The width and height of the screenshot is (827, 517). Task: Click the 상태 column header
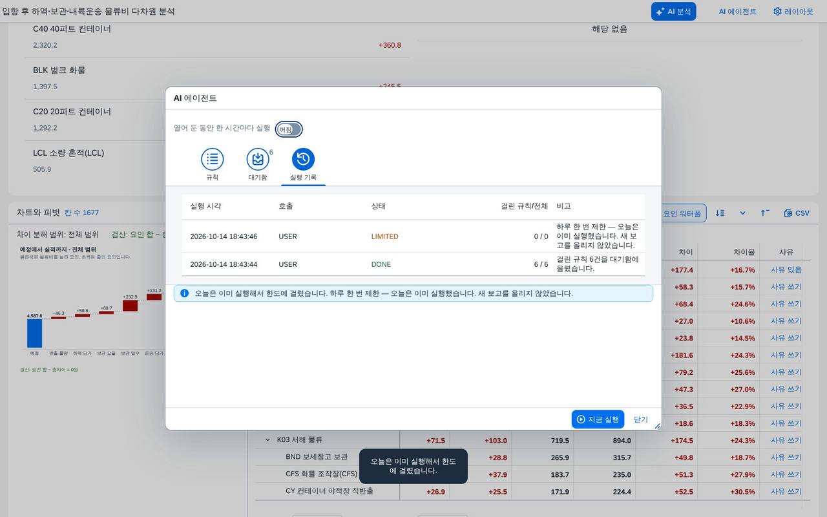(x=379, y=206)
